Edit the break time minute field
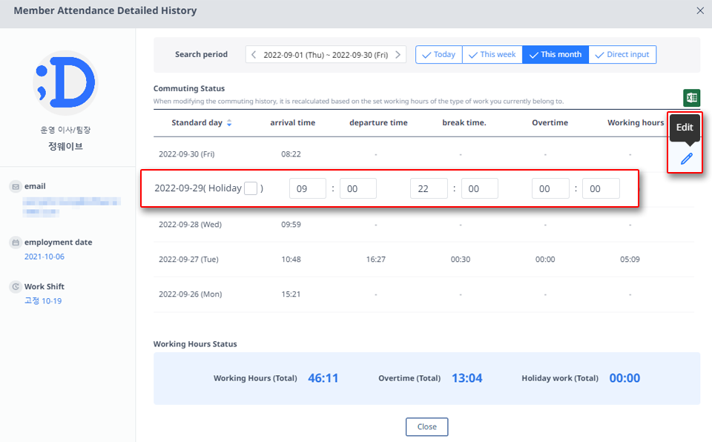 601,188
